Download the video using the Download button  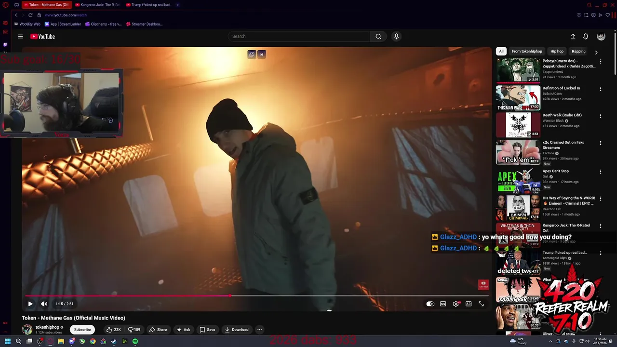pos(237,330)
